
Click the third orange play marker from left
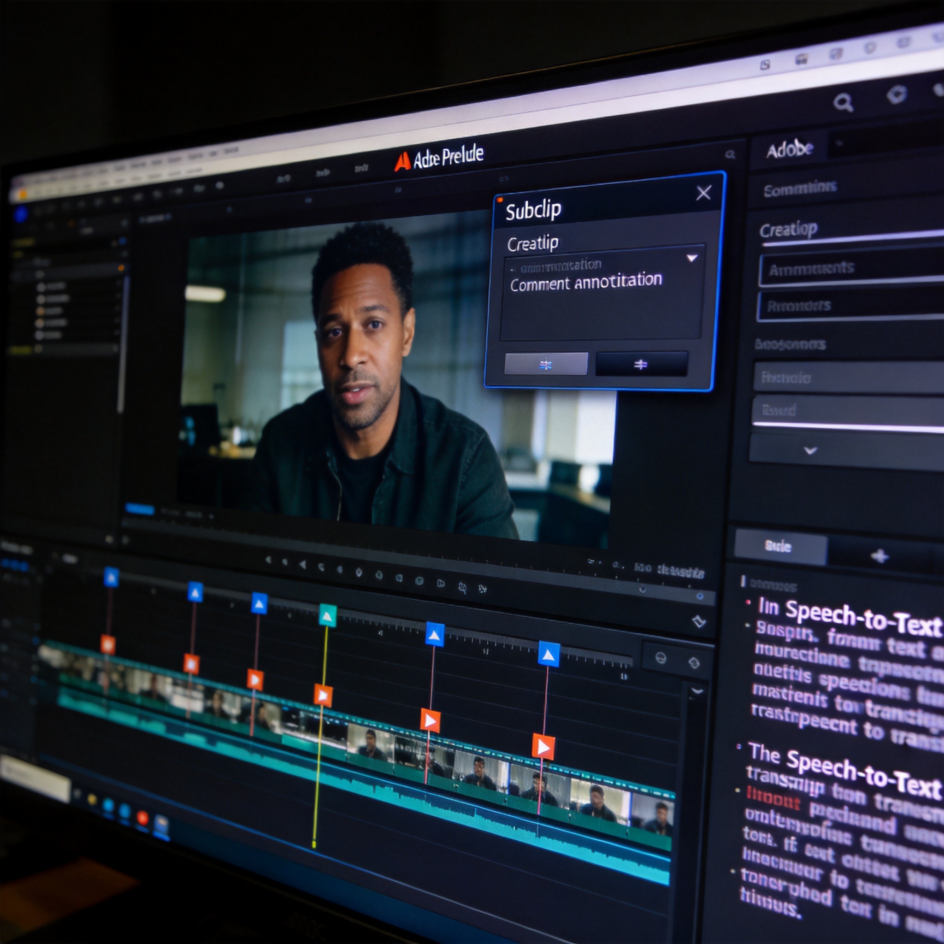255,679
